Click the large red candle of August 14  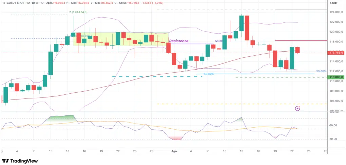click(x=247, y=28)
